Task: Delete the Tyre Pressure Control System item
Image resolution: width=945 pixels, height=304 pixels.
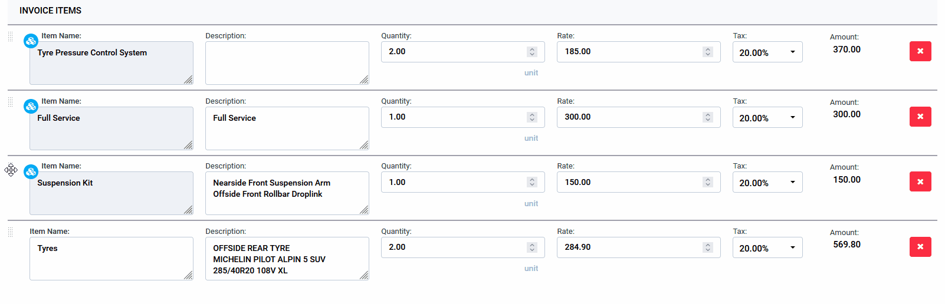Action: 920,51
